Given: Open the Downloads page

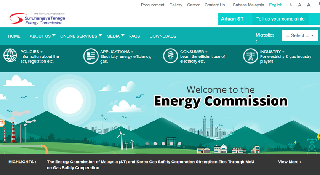Looking at the screenshot, I should [163, 36].
